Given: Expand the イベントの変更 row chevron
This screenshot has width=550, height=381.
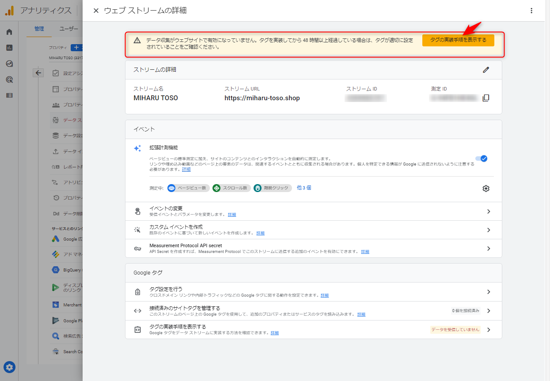Looking at the screenshot, I should pos(489,211).
